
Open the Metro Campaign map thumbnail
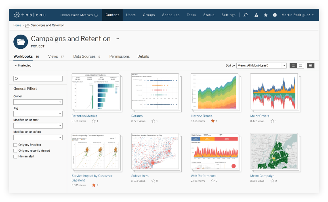pyautogui.click(x=274, y=152)
